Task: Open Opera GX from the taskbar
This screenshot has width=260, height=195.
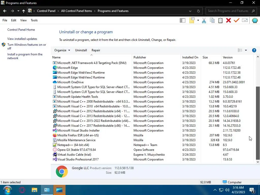Action: [22, 190]
